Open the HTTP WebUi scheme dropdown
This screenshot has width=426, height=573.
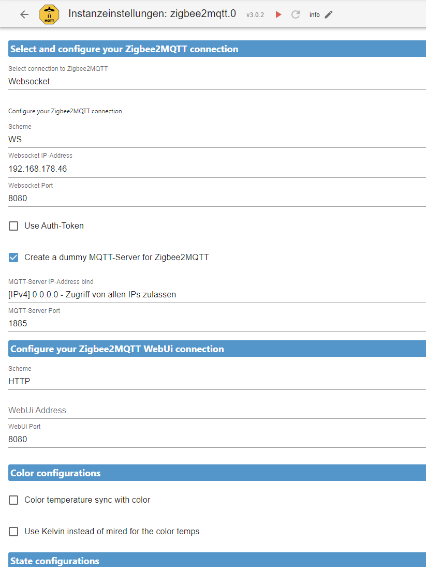click(217, 381)
